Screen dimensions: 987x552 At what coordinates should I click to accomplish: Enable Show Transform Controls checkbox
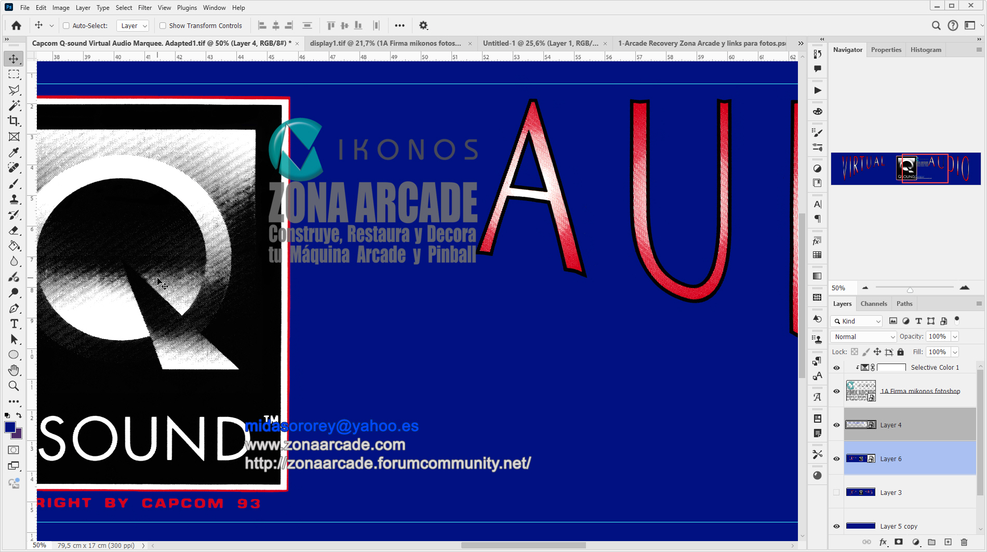point(163,25)
